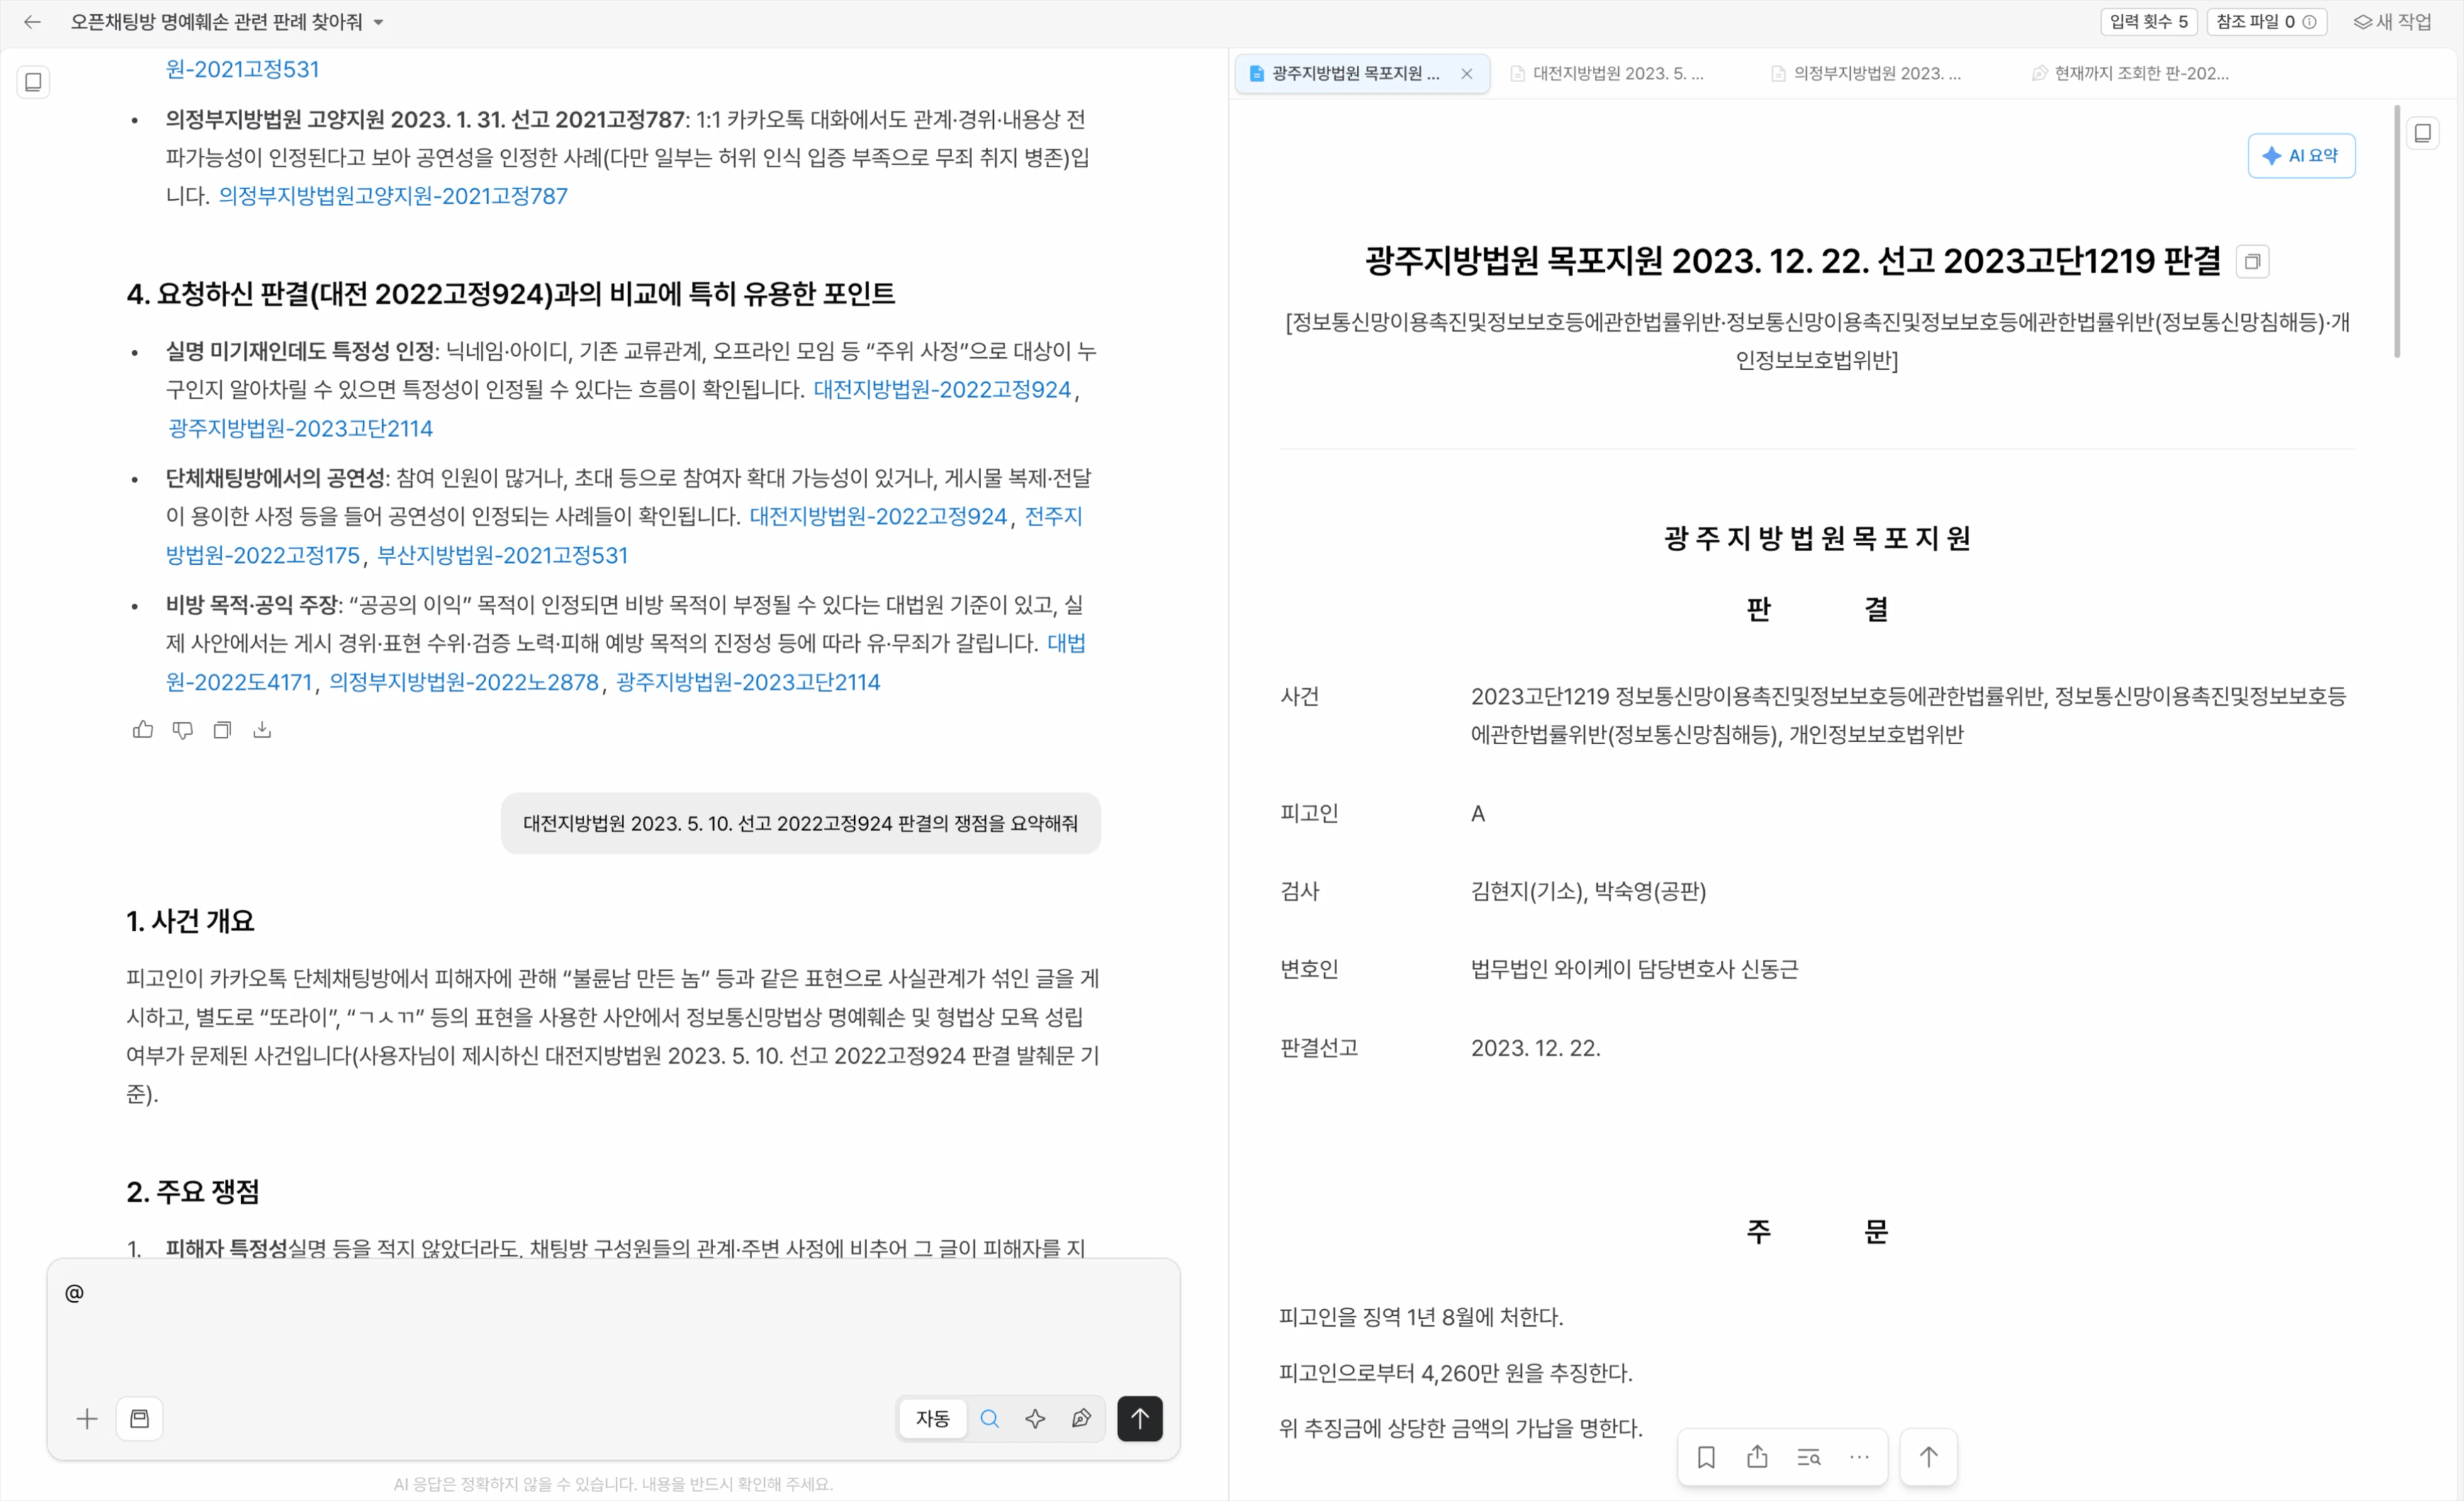Toggle the chat-side panel icon at top left
The width and height of the screenshot is (2464, 1501).
[x=33, y=82]
